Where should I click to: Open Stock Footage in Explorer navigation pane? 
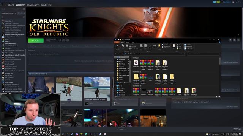(x=122, y=68)
